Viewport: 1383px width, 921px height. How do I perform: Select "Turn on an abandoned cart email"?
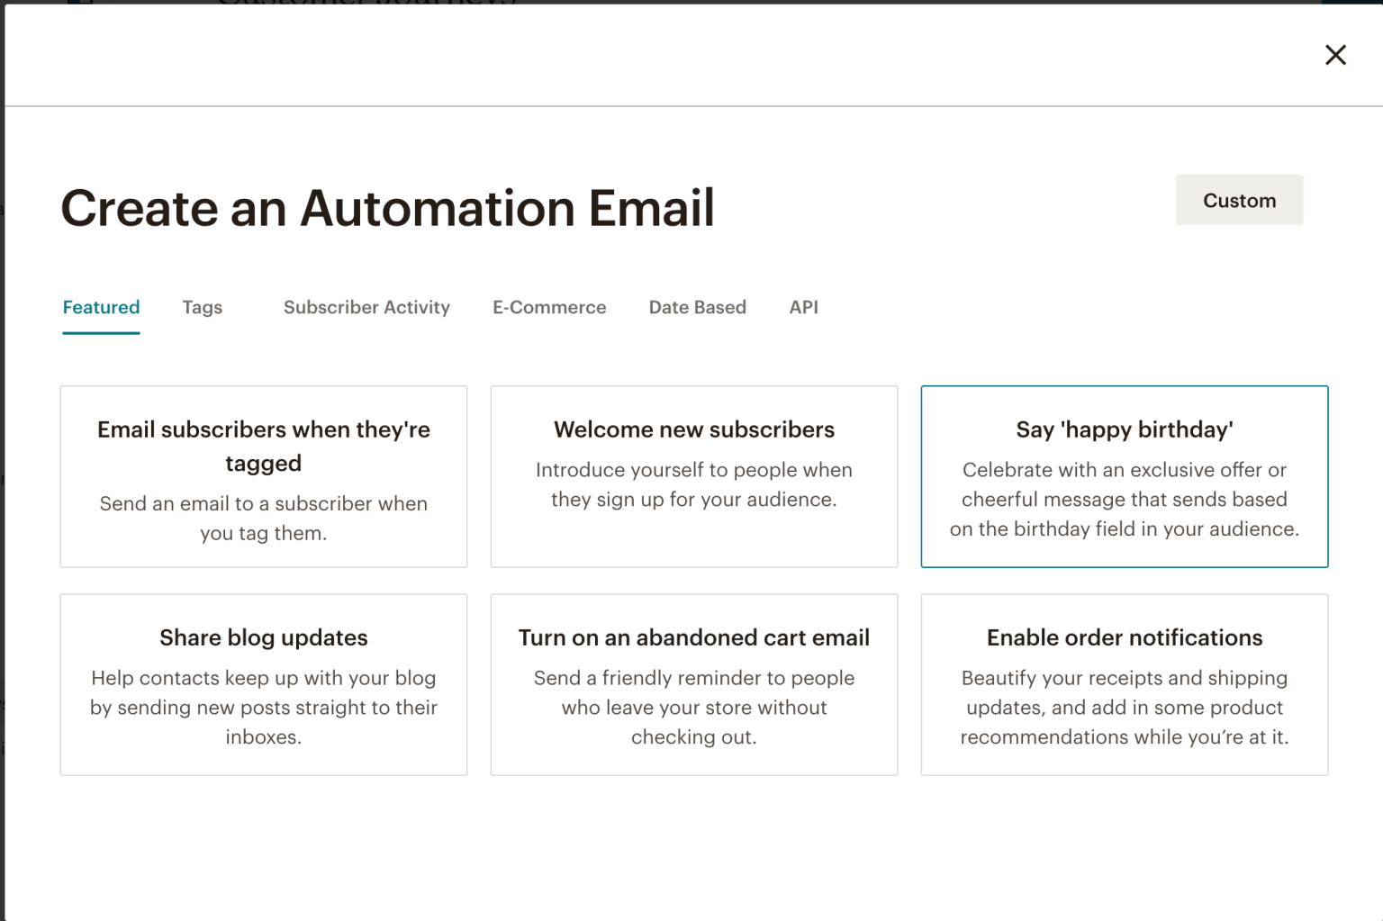tap(693, 684)
